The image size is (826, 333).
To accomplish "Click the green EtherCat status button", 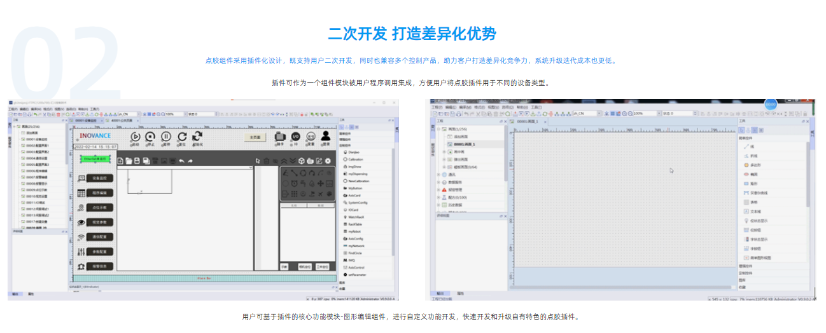I will (94, 158).
